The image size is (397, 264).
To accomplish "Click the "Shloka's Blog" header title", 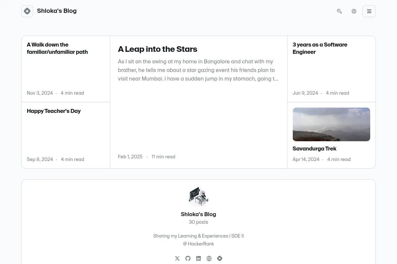I will click(57, 11).
